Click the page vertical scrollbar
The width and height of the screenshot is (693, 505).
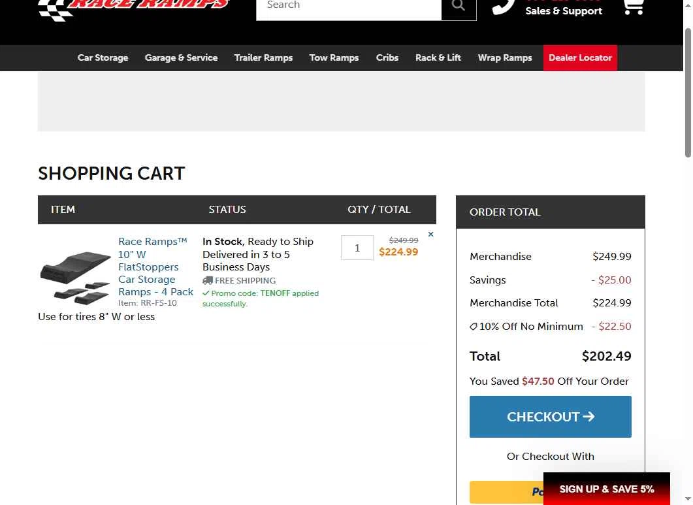pyautogui.click(x=688, y=93)
